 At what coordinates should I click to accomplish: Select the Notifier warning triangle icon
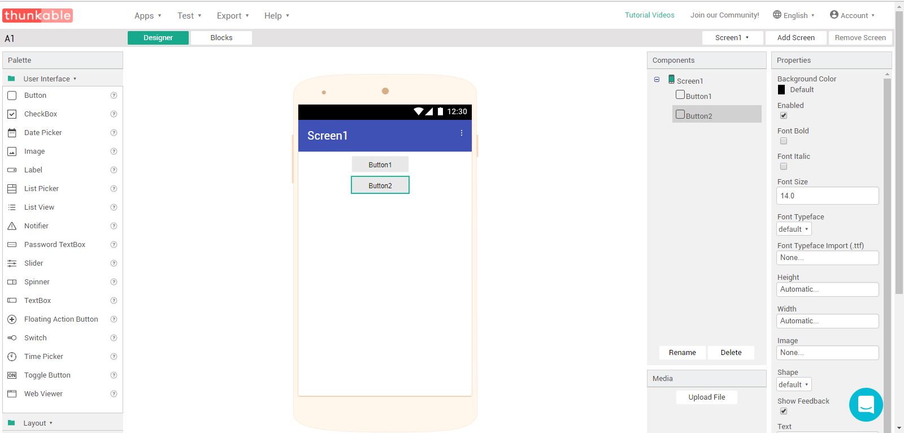point(12,226)
